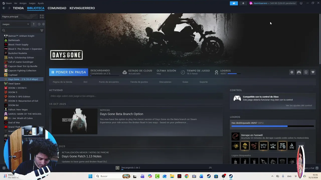Go to the COMUNIDAD section
The height and width of the screenshot is (180, 321).
click(57, 8)
